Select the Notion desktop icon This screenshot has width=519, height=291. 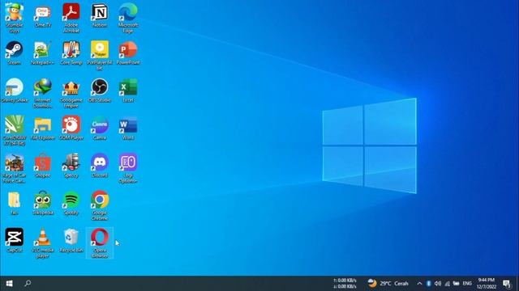coord(100,15)
